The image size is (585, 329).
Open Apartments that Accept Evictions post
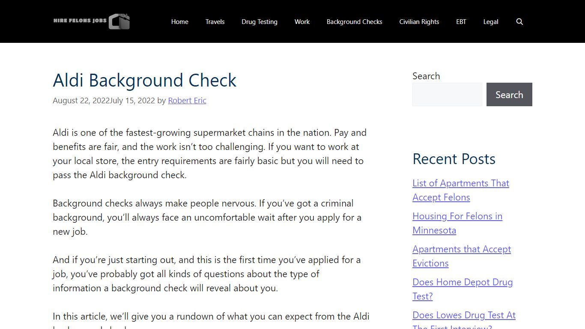pyautogui.click(x=462, y=256)
